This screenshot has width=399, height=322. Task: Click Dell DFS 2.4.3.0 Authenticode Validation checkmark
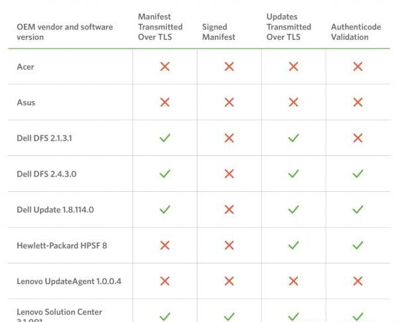click(358, 174)
